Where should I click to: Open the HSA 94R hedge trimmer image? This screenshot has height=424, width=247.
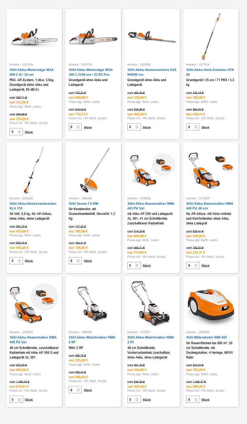[x=152, y=36]
